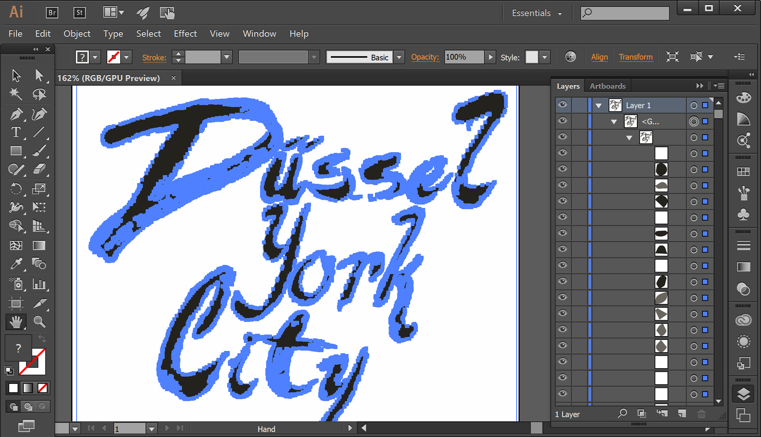
Task: Set default fill and stroke
Action: [x=9, y=370]
